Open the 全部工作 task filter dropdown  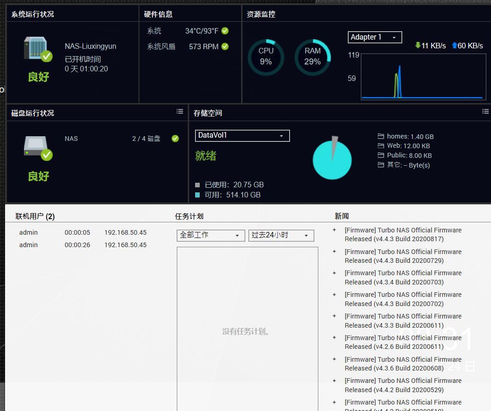[211, 235]
